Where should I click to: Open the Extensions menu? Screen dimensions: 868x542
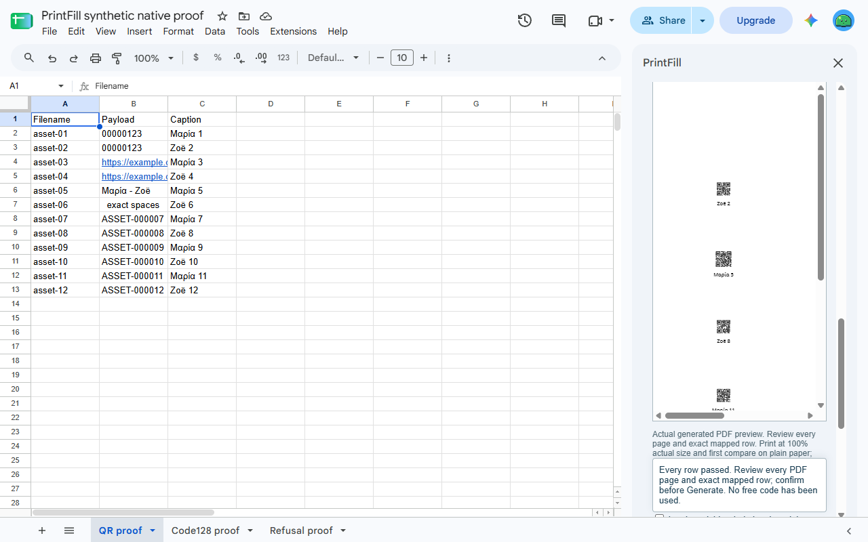[293, 31]
